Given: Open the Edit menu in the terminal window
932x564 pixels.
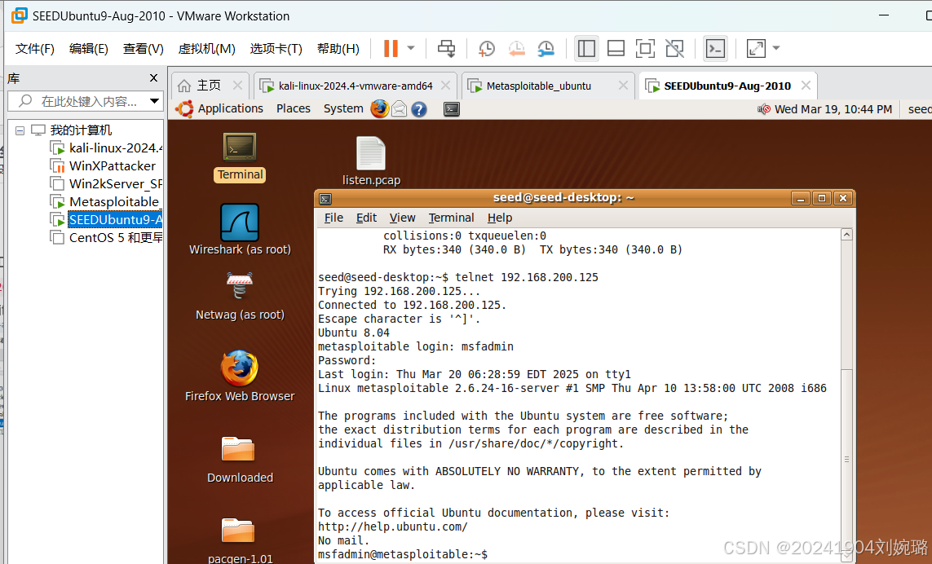Looking at the screenshot, I should pyautogui.click(x=366, y=218).
